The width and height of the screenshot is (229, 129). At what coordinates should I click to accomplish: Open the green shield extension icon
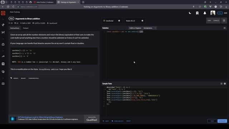pos(205,7)
